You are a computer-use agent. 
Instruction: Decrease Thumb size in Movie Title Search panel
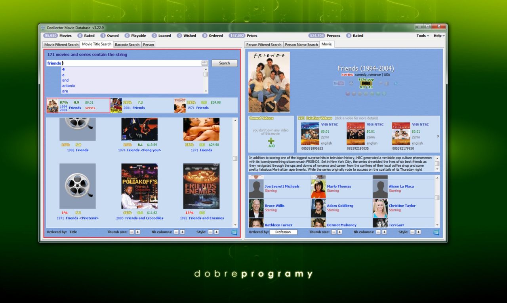click(132, 232)
